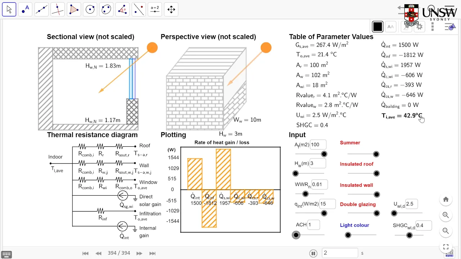Click the ACH slider knob
This screenshot has height=259, width=461.
[x=296, y=235]
